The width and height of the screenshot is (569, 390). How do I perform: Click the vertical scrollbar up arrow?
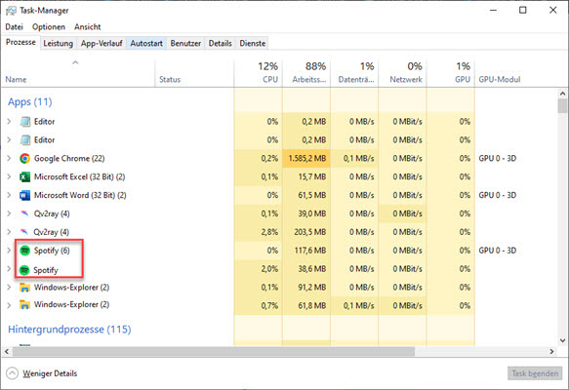click(x=562, y=94)
